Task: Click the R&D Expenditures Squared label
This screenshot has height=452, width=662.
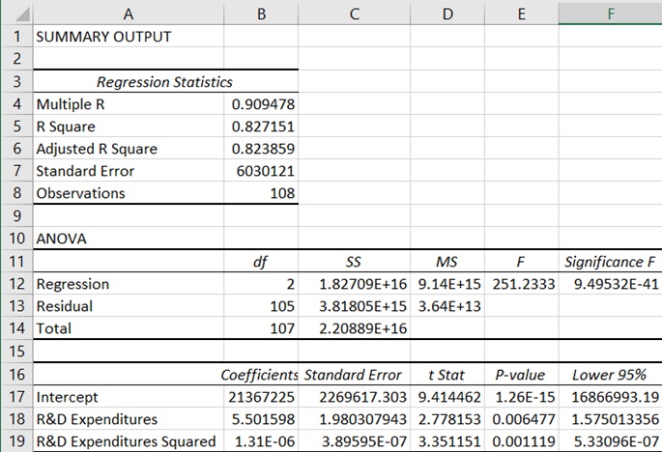Action: 126,441
